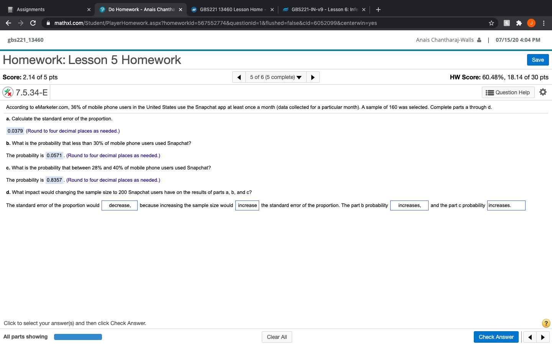Click the Clear All button
552x345 pixels.
pos(277,337)
